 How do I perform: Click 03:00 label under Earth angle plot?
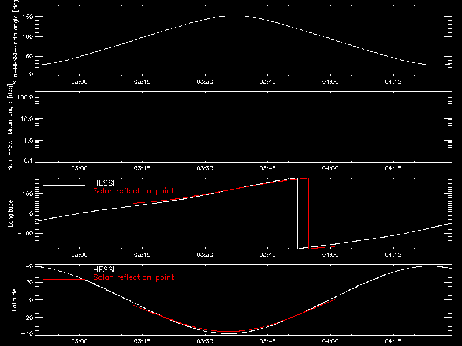79,82
